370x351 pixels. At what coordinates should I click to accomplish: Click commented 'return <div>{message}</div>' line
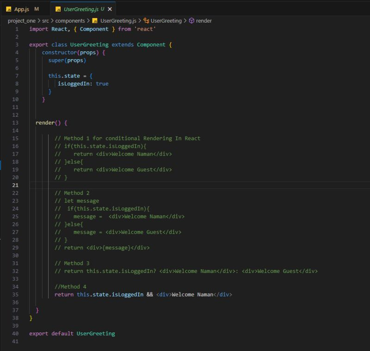tap(102, 248)
